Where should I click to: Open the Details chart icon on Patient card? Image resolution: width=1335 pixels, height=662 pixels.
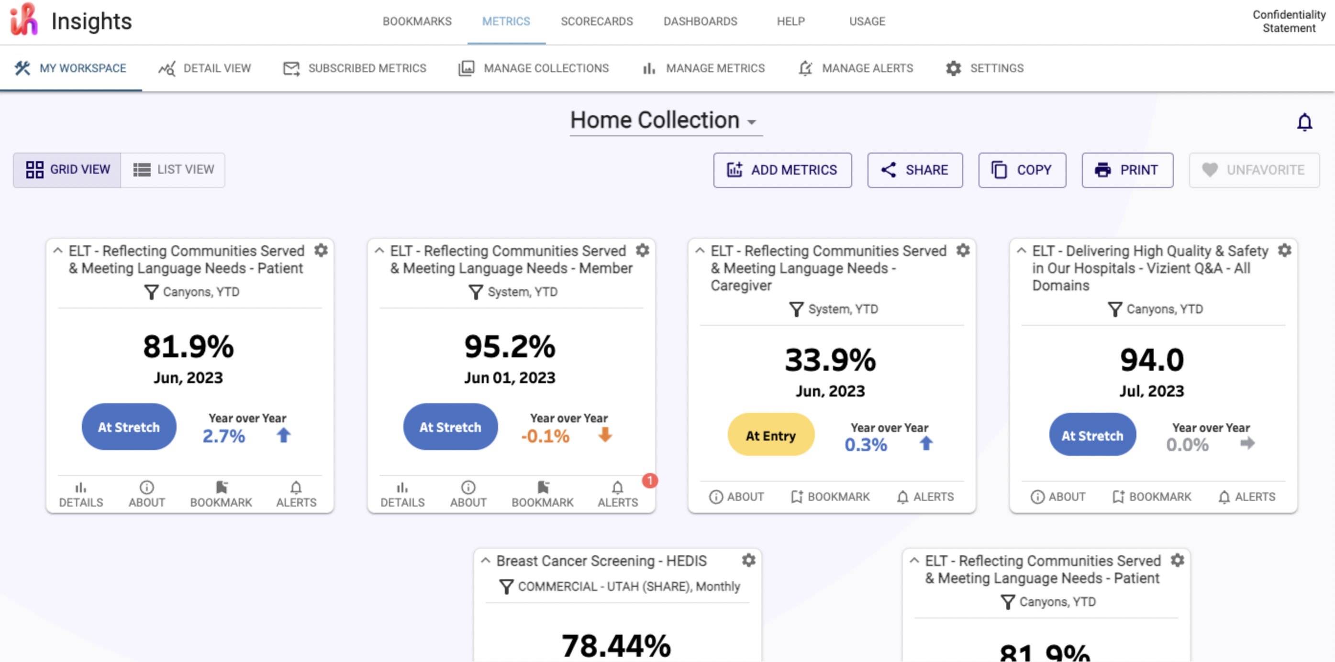click(80, 493)
